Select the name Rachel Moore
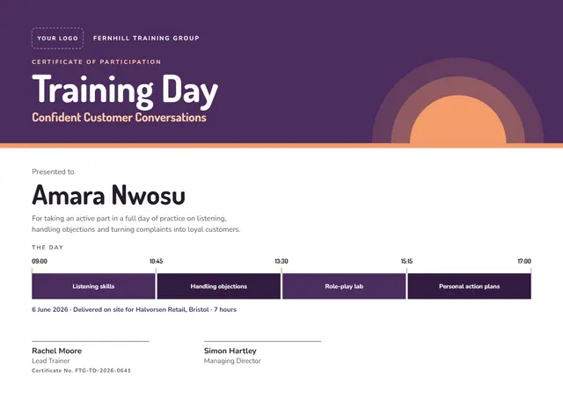The height and width of the screenshot is (398, 563). pyautogui.click(x=56, y=351)
